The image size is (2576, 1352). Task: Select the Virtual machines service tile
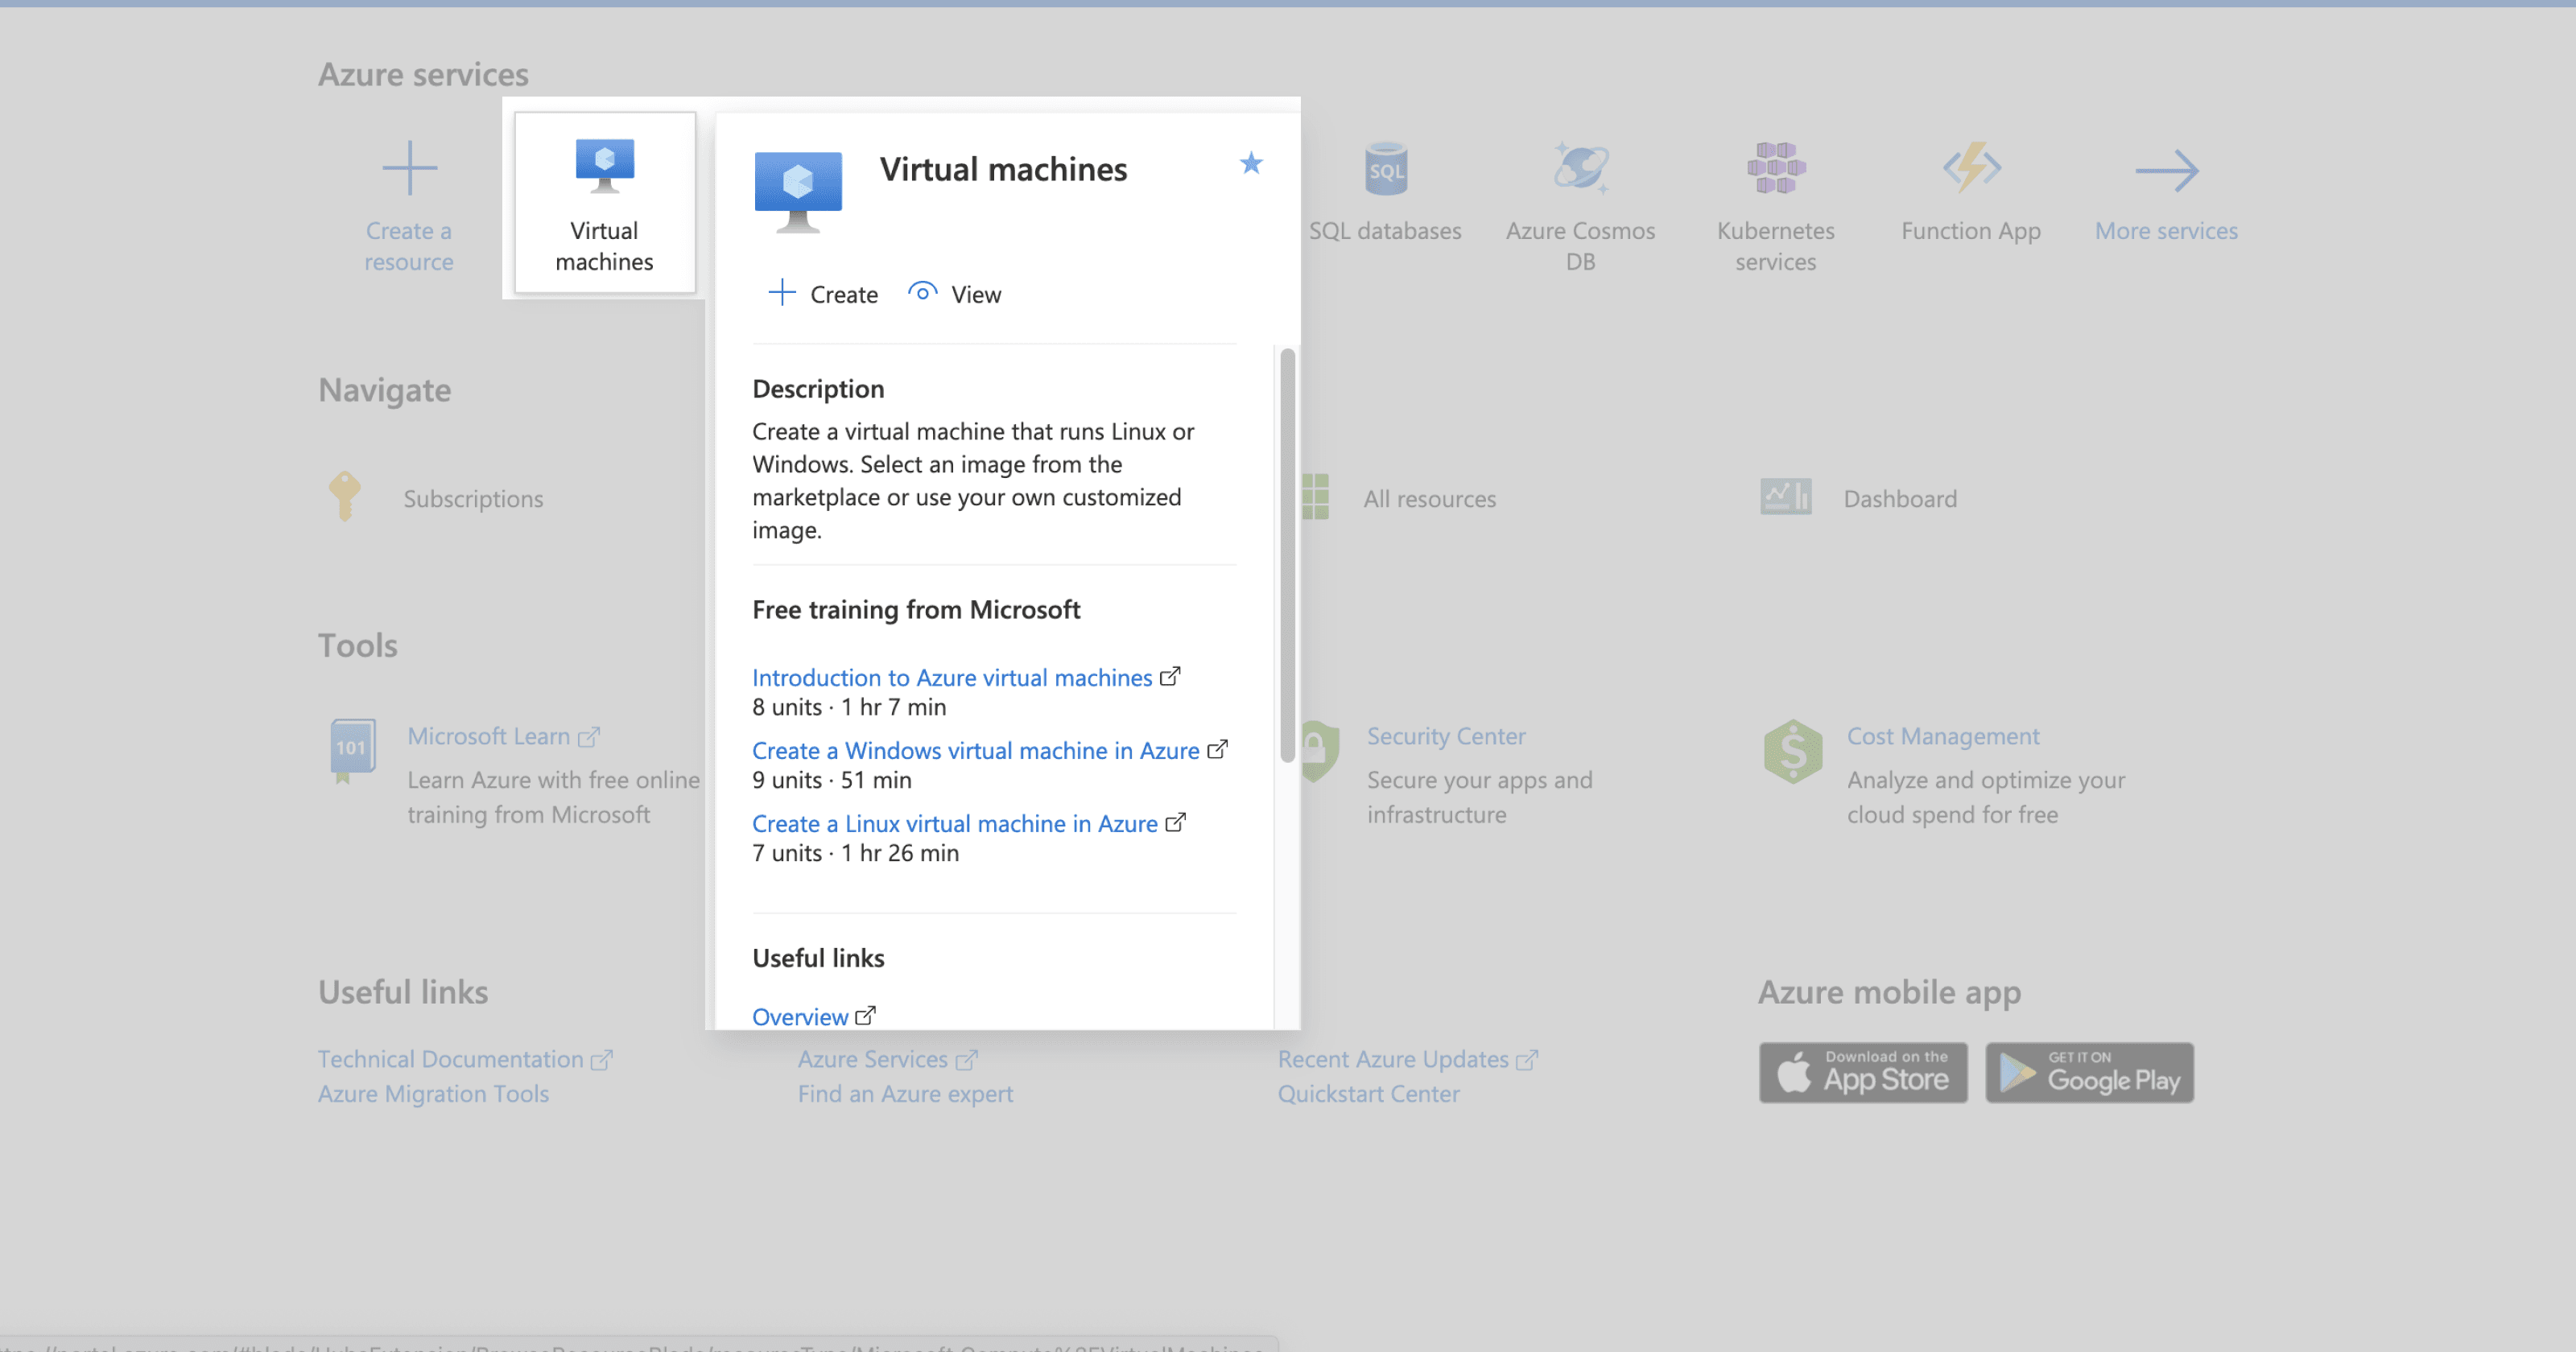click(x=604, y=203)
